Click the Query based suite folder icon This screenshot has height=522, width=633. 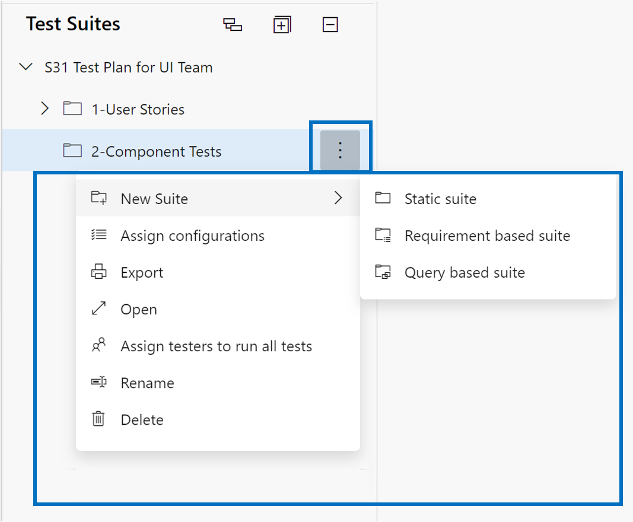tap(383, 273)
